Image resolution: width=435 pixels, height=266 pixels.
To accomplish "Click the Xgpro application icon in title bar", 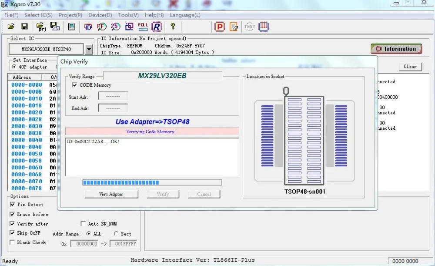I will pos(5,4).
